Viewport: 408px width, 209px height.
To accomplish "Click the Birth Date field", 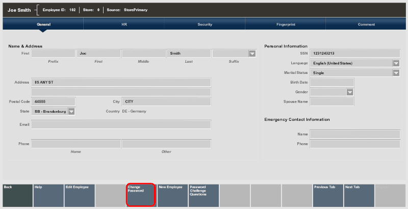I will click(332, 83).
